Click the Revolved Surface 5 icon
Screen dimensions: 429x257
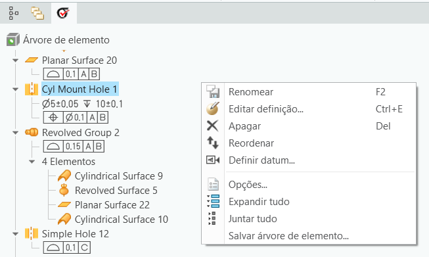(x=64, y=190)
